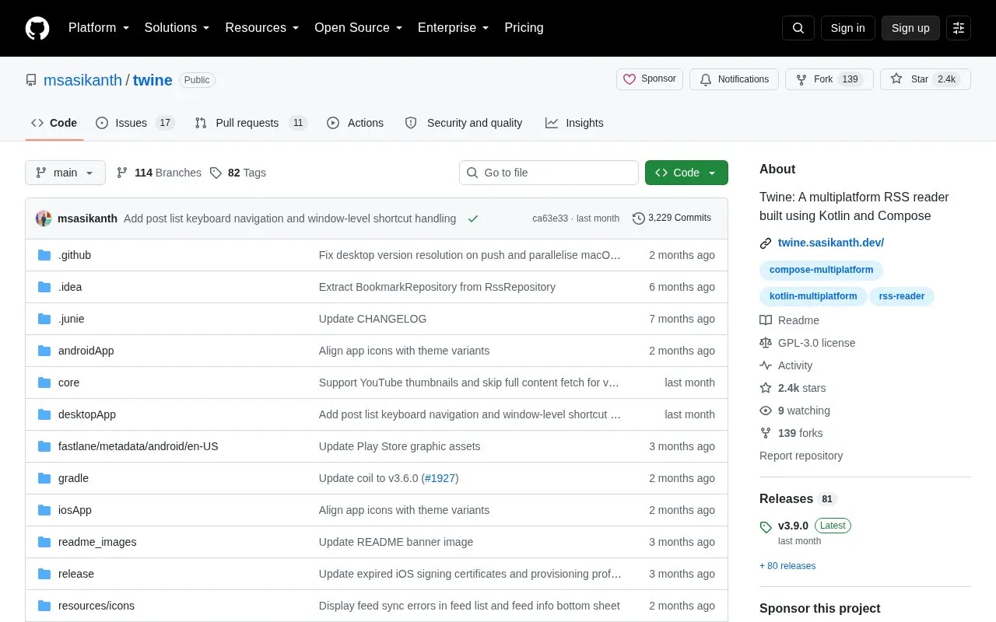Viewport: 996px width, 622px height.
Task: Click the Sign in button
Action: (847, 28)
